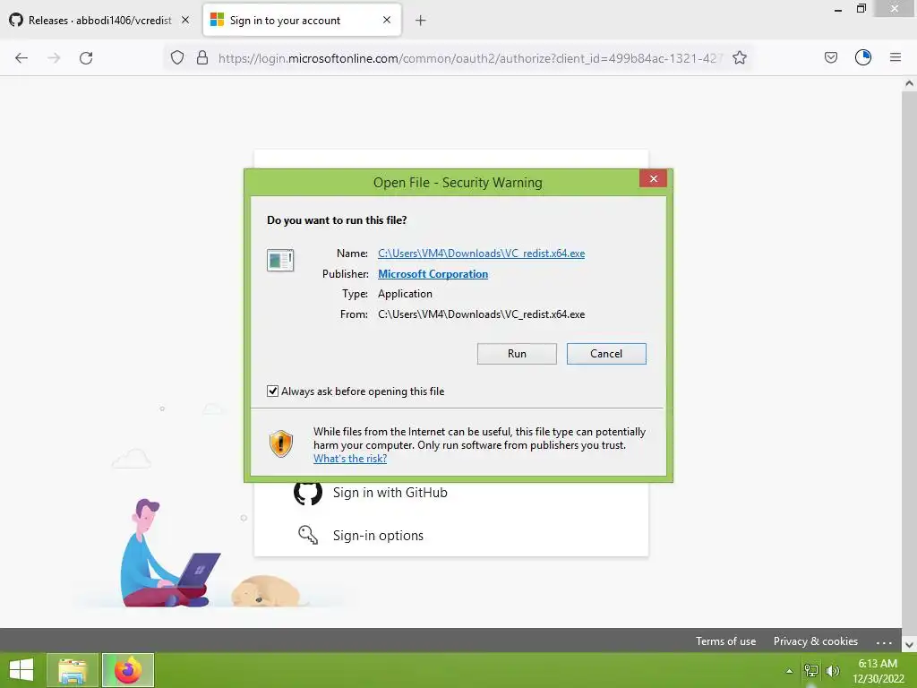Viewport: 917px width, 688px height.
Task: Focus the address bar URL field
Action: click(x=471, y=58)
